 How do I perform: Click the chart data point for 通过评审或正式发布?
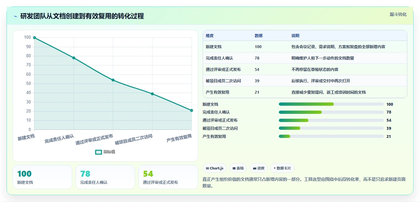tap(113, 80)
